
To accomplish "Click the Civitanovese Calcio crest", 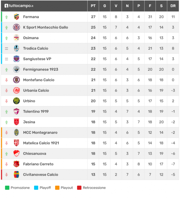I will point(16,174).
